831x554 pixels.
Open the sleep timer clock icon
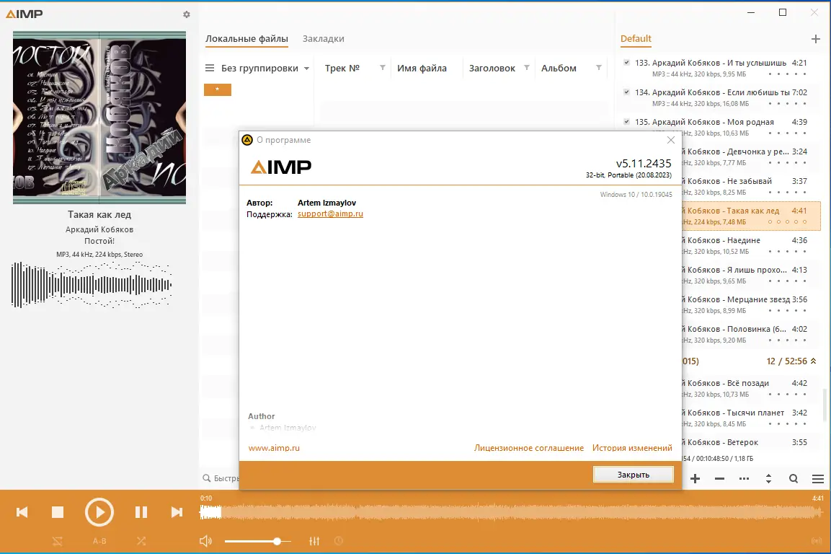coord(338,540)
